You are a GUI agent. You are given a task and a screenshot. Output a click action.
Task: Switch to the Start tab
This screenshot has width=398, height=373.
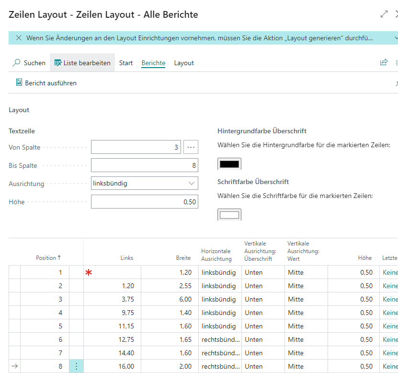coord(126,63)
